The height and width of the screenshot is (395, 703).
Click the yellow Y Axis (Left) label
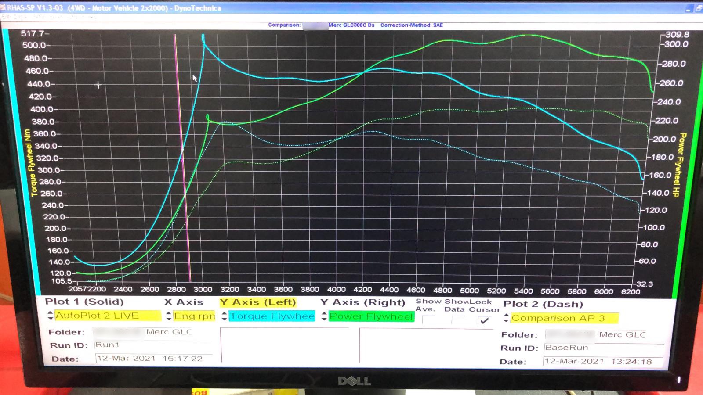pyautogui.click(x=258, y=302)
